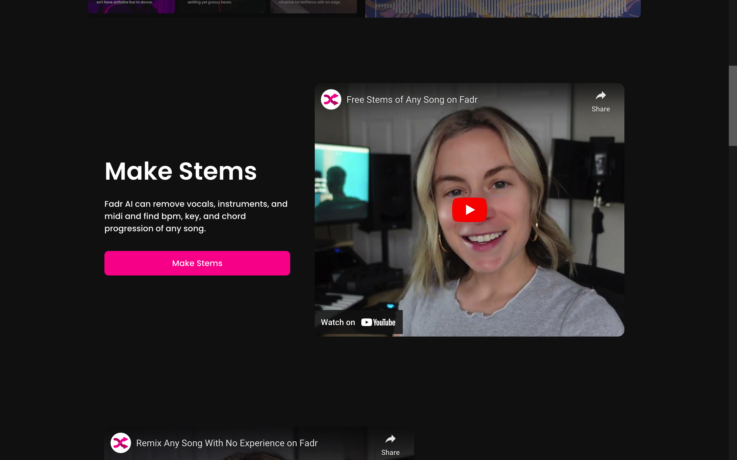Screen dimensions: 737x460
Task: Click the YouTube logo in the Watch on bar
Action: tap(378, 322)
